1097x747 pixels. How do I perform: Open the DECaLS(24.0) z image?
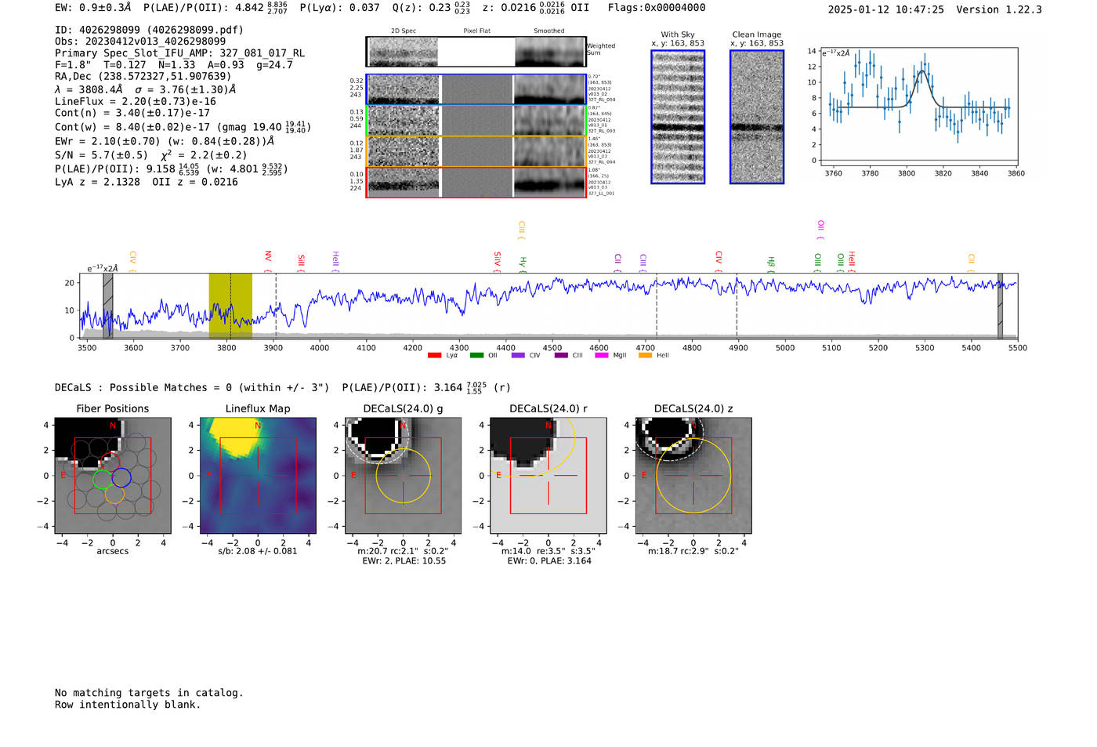click(x=693, y=476)
